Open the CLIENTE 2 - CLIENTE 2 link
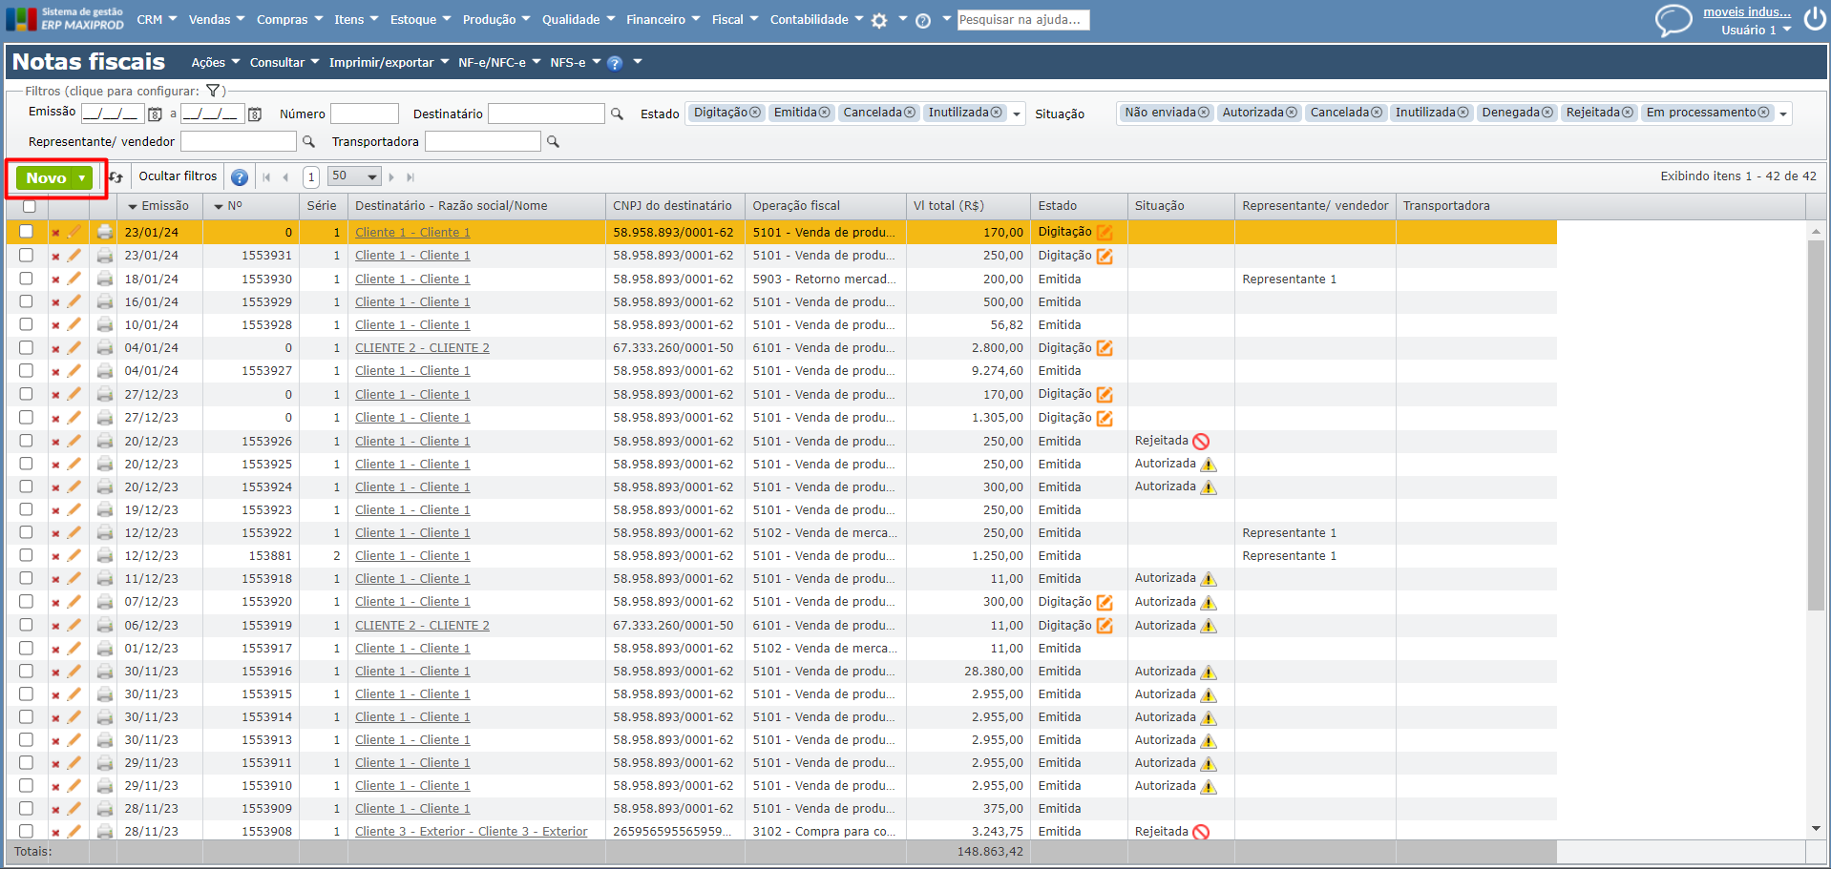The width and height of the screenshot is (1831, 869). click(422, 348)
